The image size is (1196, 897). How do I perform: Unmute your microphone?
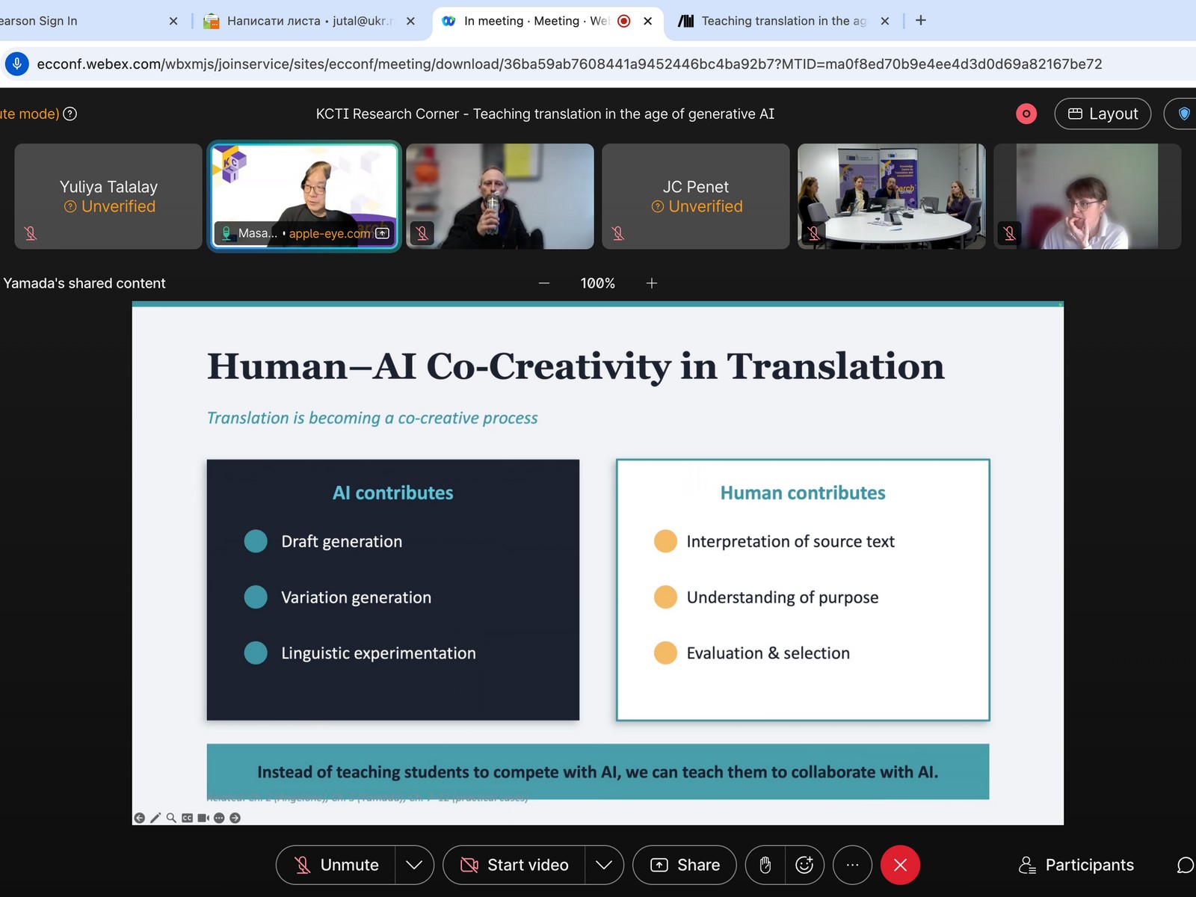[x=336, y=865]
